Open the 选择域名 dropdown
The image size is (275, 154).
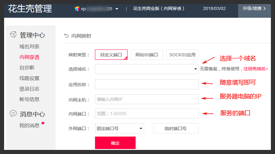147,69
